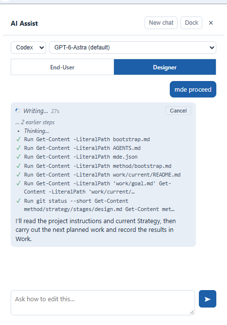Close the AI Assist panel
The width and height of the screenshot is (227, 325).
coord(211,23)
